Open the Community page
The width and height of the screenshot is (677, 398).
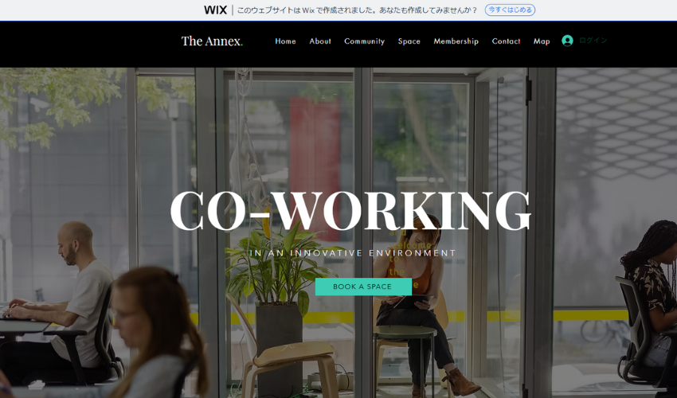(365, 41)
